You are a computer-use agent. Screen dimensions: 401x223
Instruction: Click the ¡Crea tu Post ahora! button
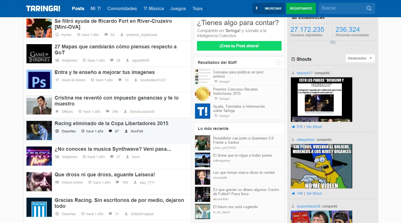click(x=239, y=46)
